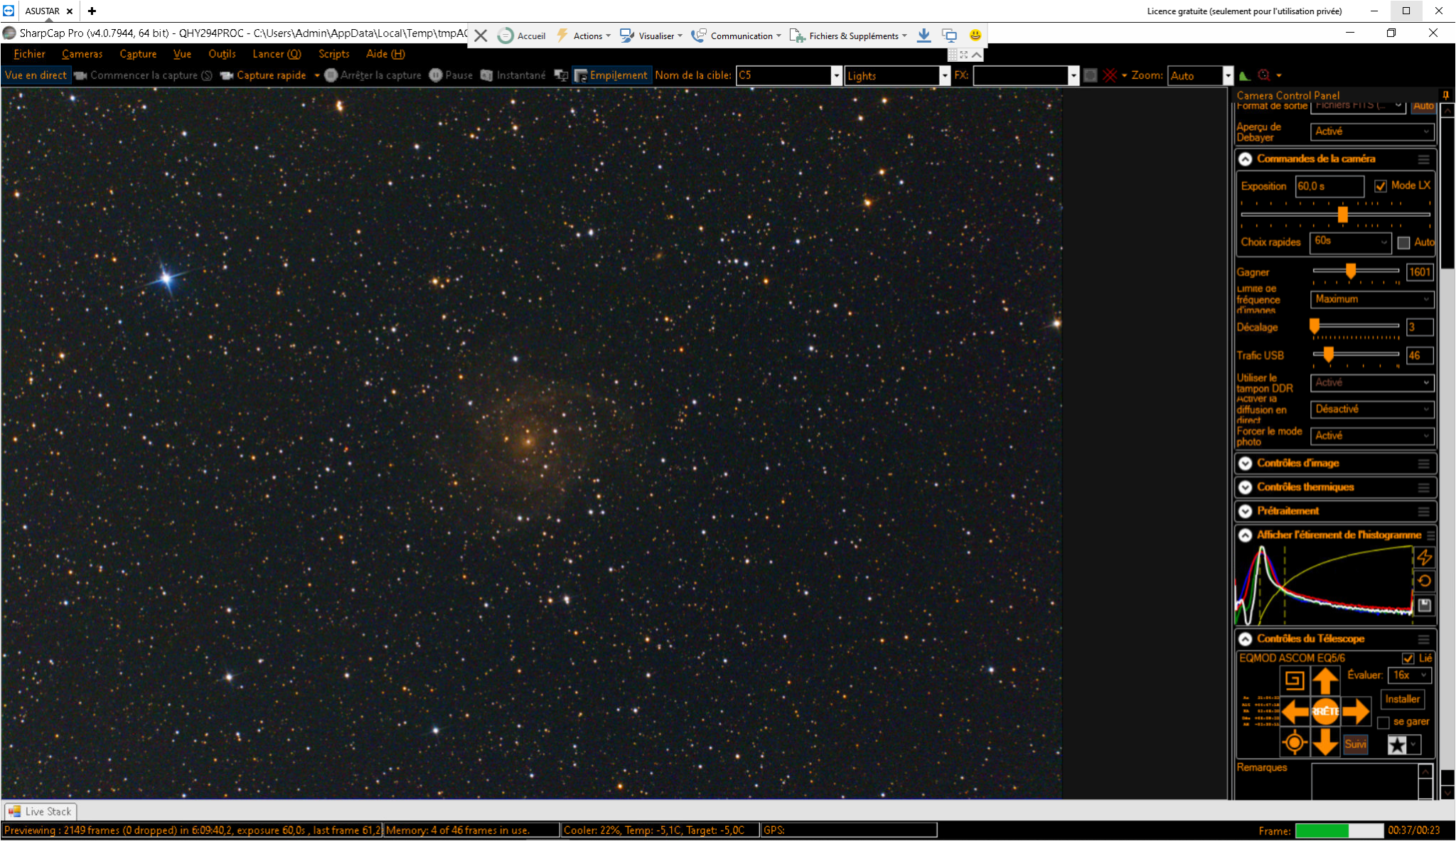Image resolution: width=1456 pixels, height=841 pixels.
Task: Open the Capture menu
Action: [x=138, y=54]
